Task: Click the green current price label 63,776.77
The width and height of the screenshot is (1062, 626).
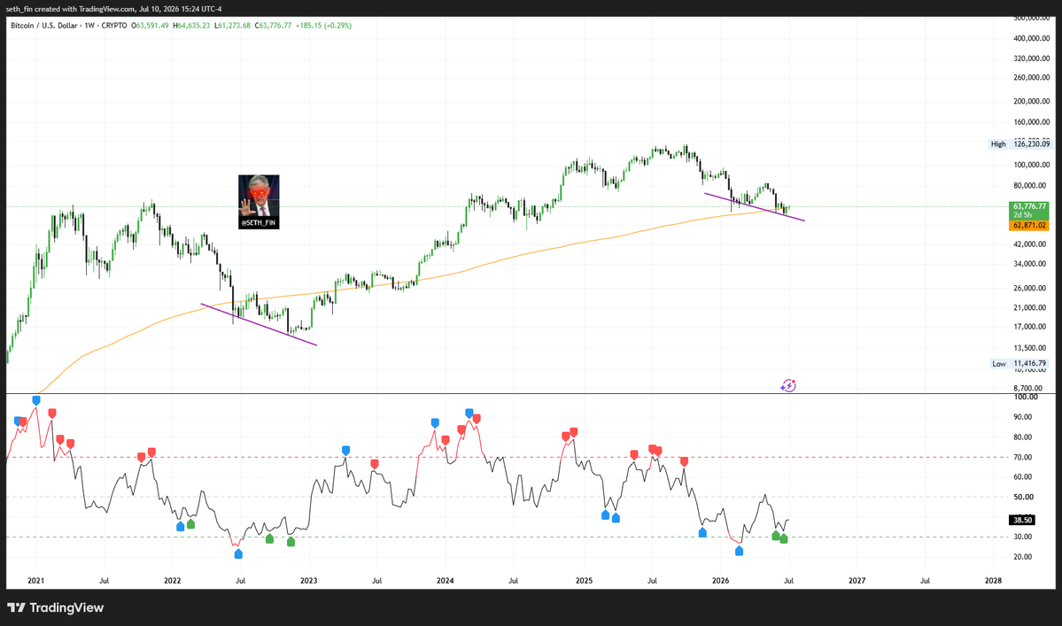Action: [1029, 205]
